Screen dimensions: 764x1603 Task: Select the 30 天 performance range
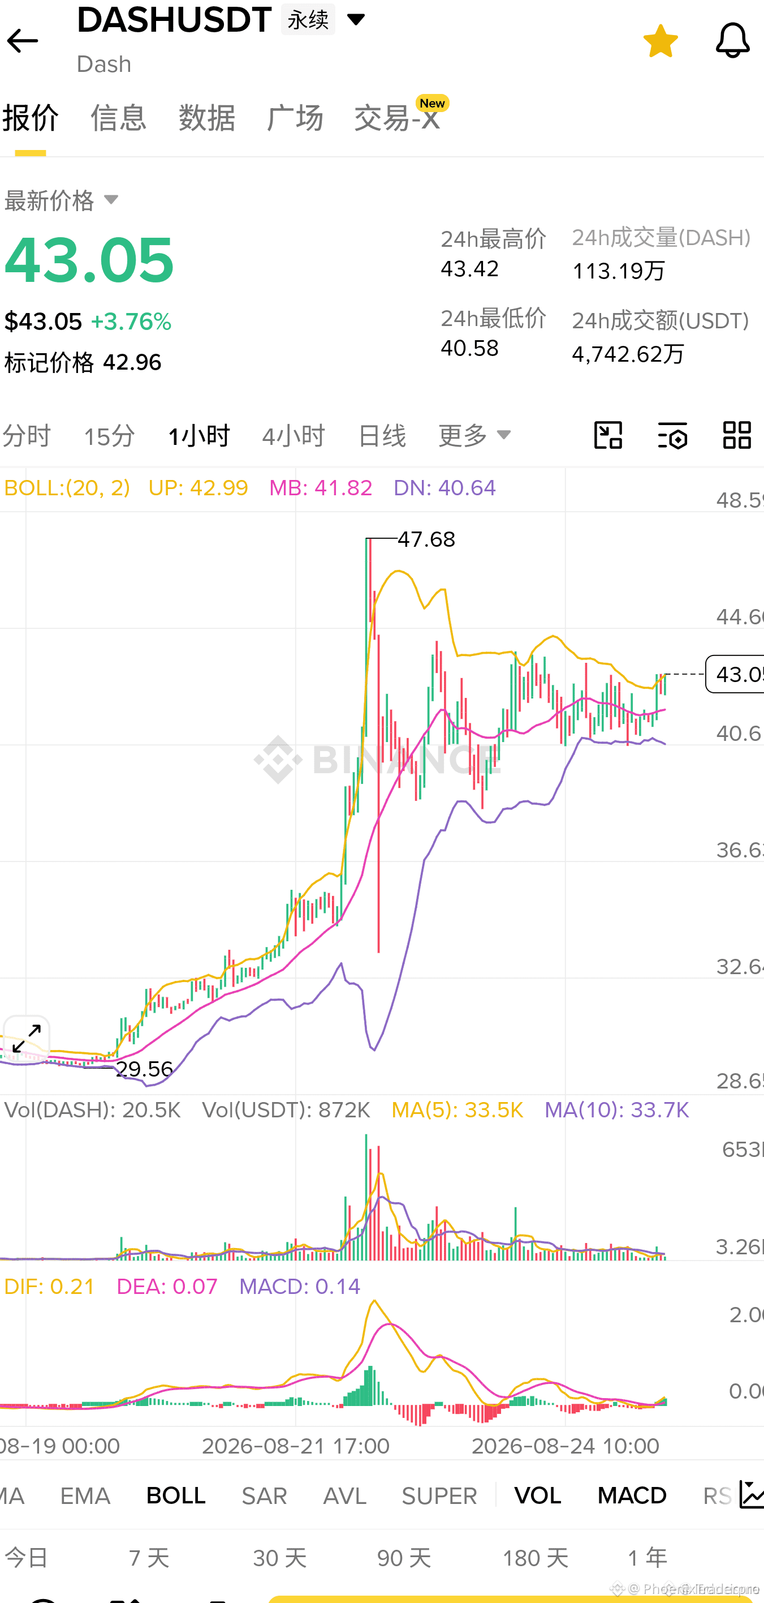coord(280,1558)
